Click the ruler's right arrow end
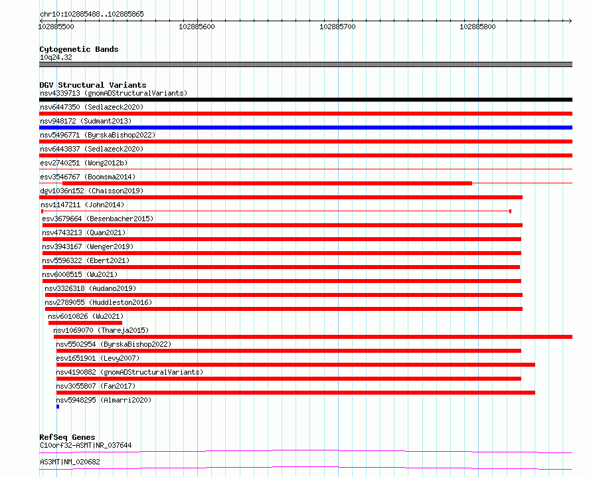591x477 pixels. point(570,21)
